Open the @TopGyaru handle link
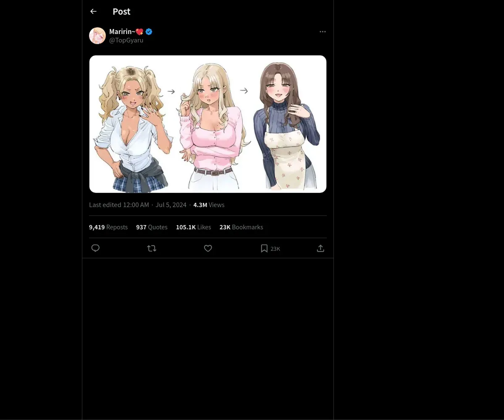Viewport: 504px width, 420px height. click(126, 40)
